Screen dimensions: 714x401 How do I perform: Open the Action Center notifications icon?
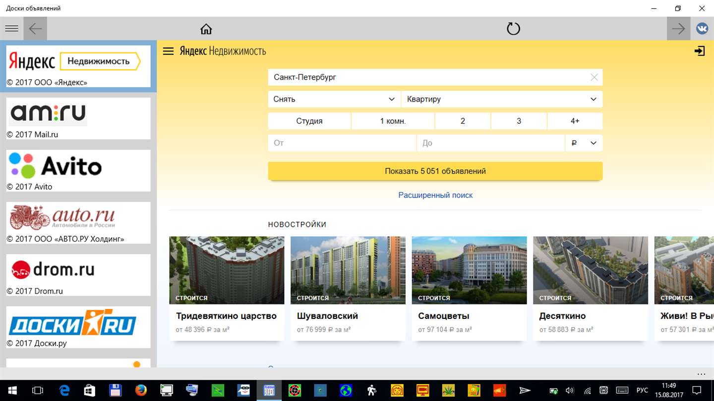coord(697,391)
